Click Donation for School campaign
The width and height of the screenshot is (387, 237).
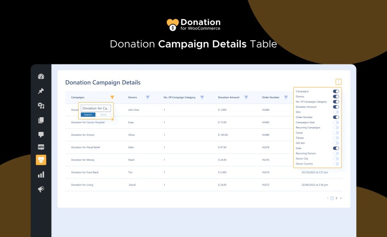pyautogui.click(x=83, y=135)
